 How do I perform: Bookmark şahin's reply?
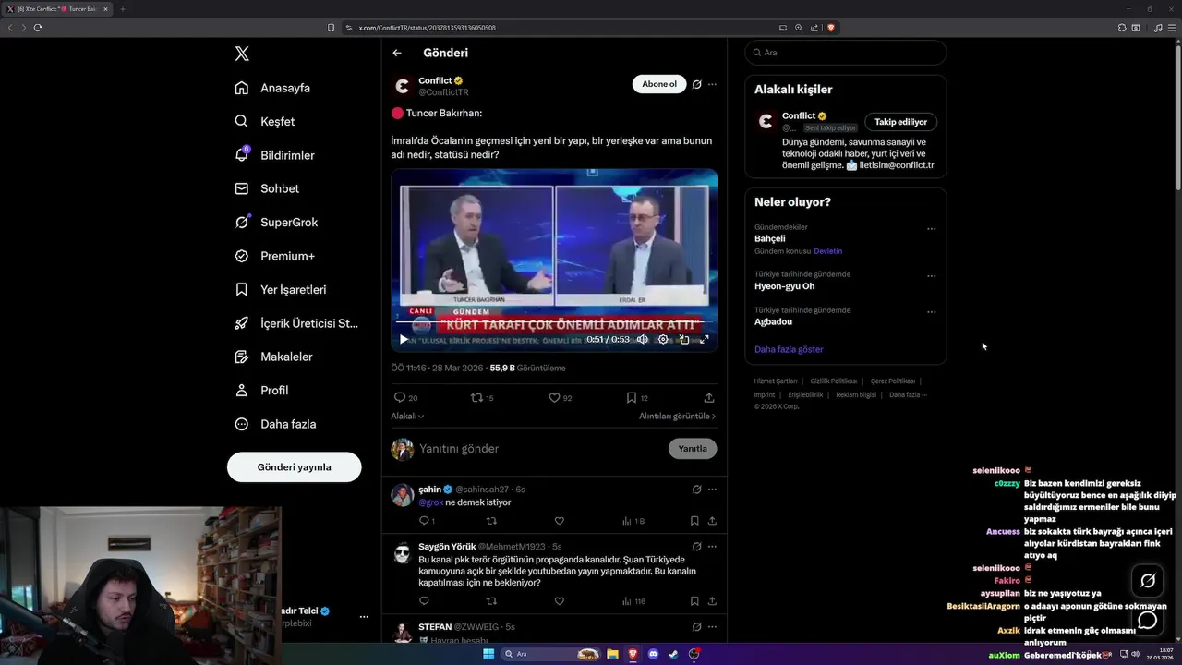click(x=694, y=521)
